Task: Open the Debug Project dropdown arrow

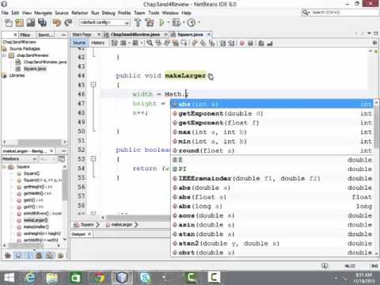Action: point(184,23)
